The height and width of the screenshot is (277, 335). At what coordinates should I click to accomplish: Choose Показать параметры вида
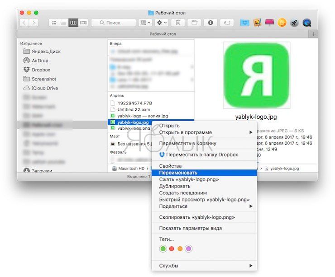(204, 228)
